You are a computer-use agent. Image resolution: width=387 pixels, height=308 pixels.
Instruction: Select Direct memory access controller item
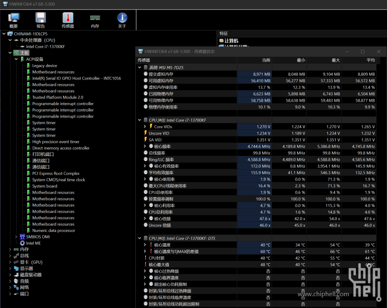(x=61, y=148)
